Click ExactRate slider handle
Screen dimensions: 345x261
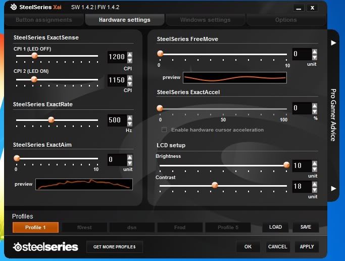point(51,120)
